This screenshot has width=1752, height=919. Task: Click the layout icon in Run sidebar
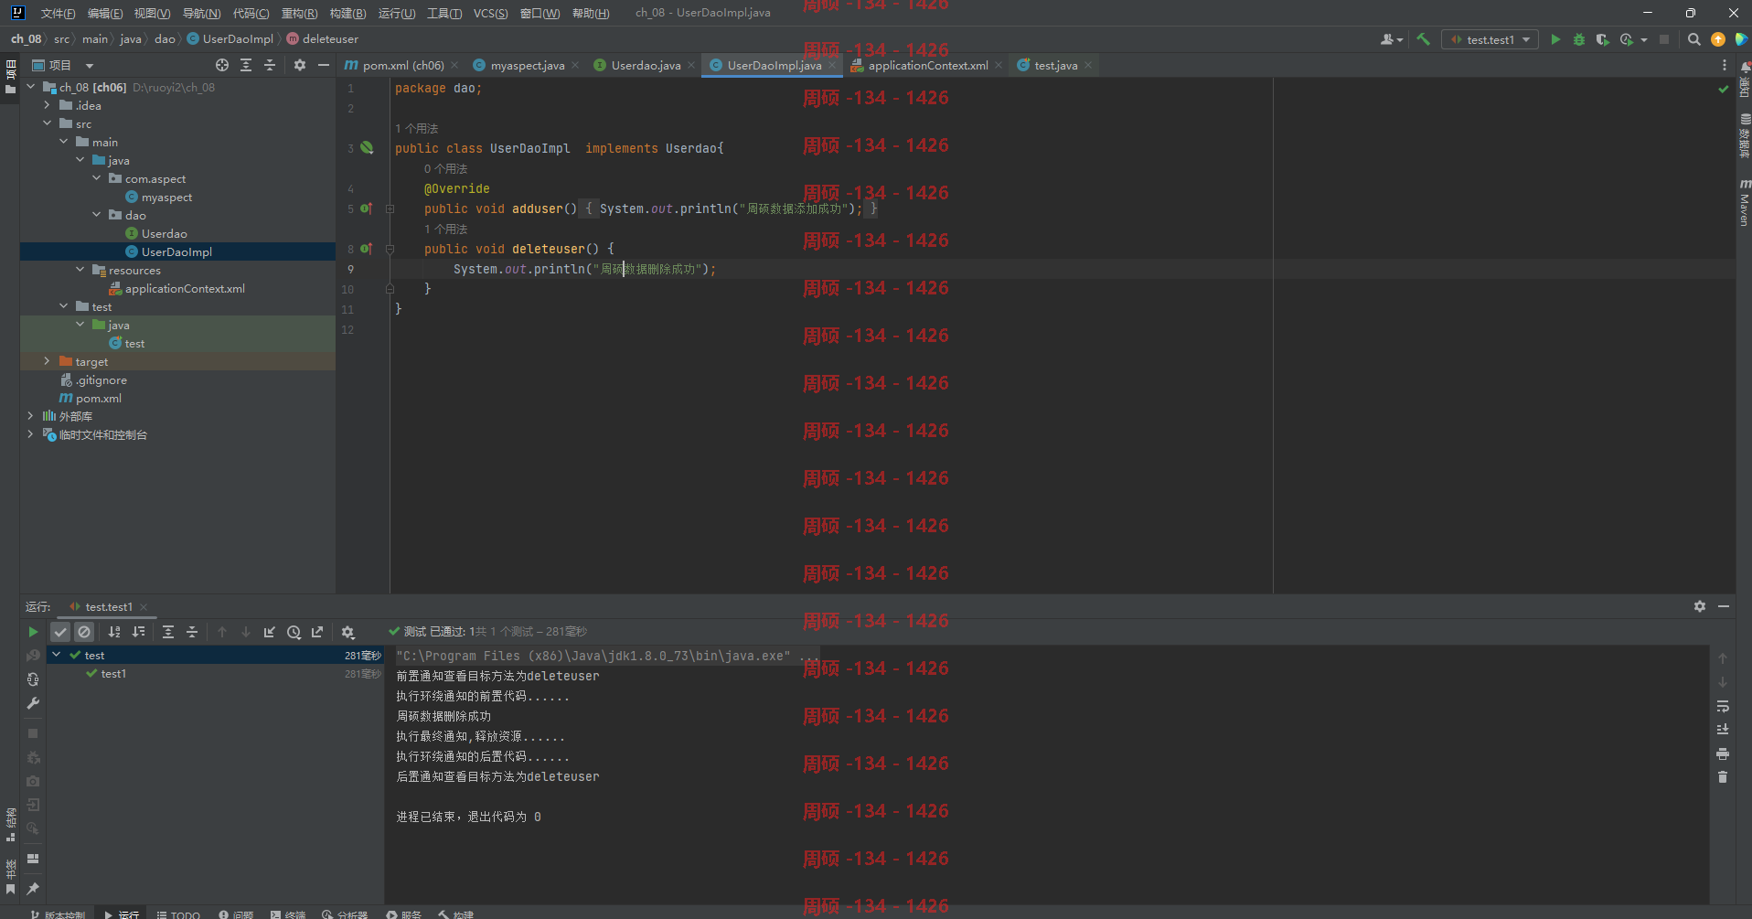click(x=33, y=859)
